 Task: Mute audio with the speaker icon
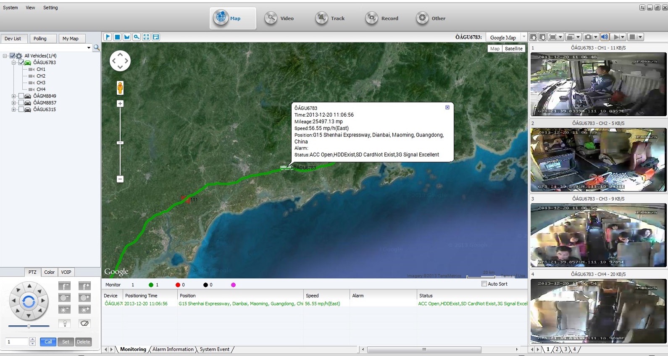coord(605,37)
